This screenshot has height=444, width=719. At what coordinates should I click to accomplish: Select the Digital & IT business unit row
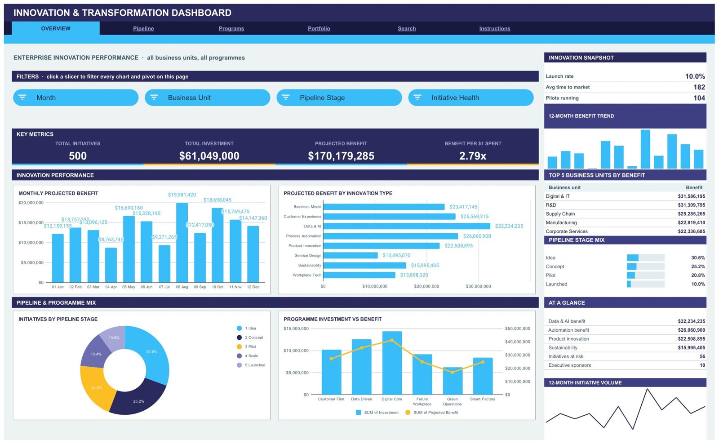coord(625,196)
